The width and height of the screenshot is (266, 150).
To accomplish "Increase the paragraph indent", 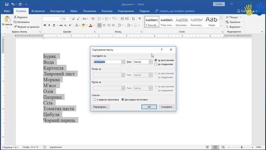I will (127, 19).
